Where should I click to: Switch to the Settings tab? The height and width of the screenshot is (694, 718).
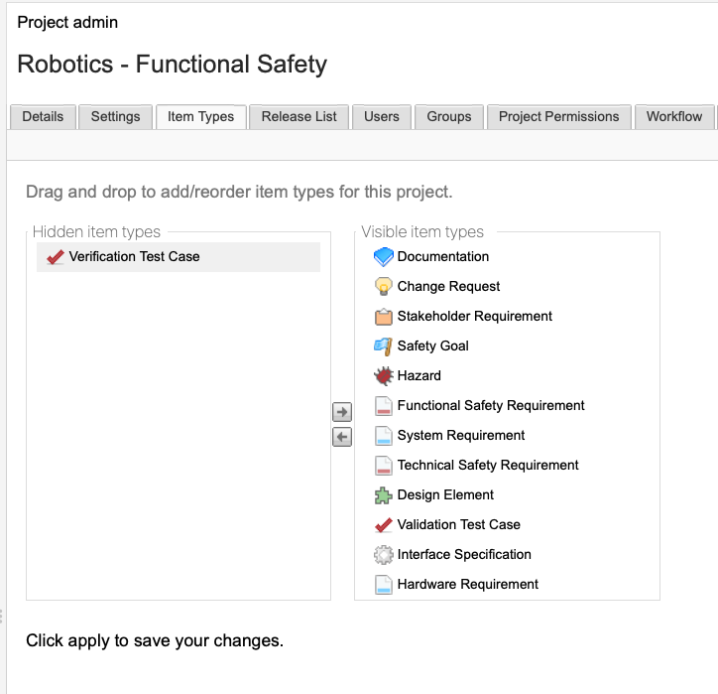[x=115, y=117]
